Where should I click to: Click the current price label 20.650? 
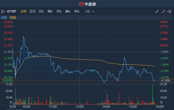click(x=7, y=81)
